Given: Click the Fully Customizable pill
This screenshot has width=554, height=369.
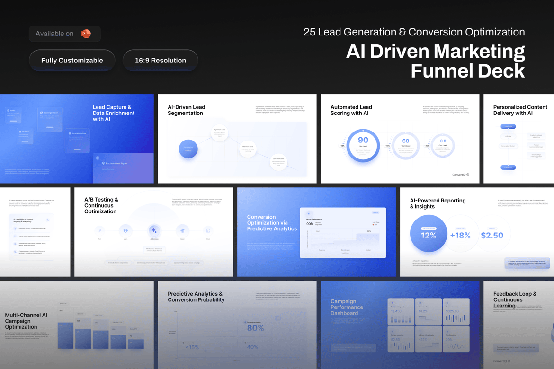Looking at the screenshot, I should pyautogui.click(x=72, y=61).
